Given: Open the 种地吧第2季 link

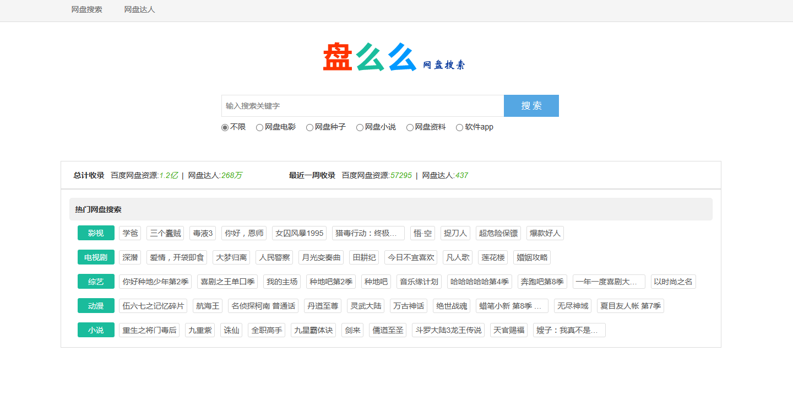Looking at the screenshot, I should tap(331, 282).
